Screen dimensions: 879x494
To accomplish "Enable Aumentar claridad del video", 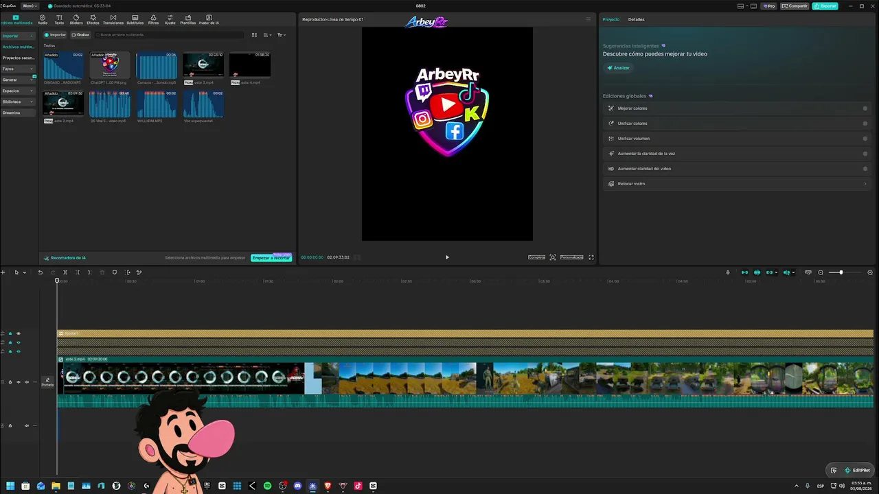I will pyautogui.click(x=865, y=169).
